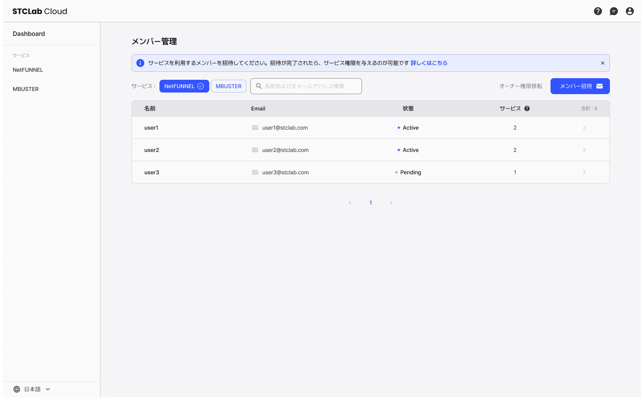Open the user account profile icon
Screen dimensions: 641x402
pos(629,11)
